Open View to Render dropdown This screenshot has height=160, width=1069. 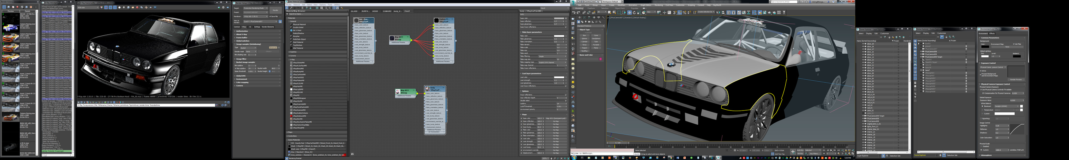click(260, 22)
